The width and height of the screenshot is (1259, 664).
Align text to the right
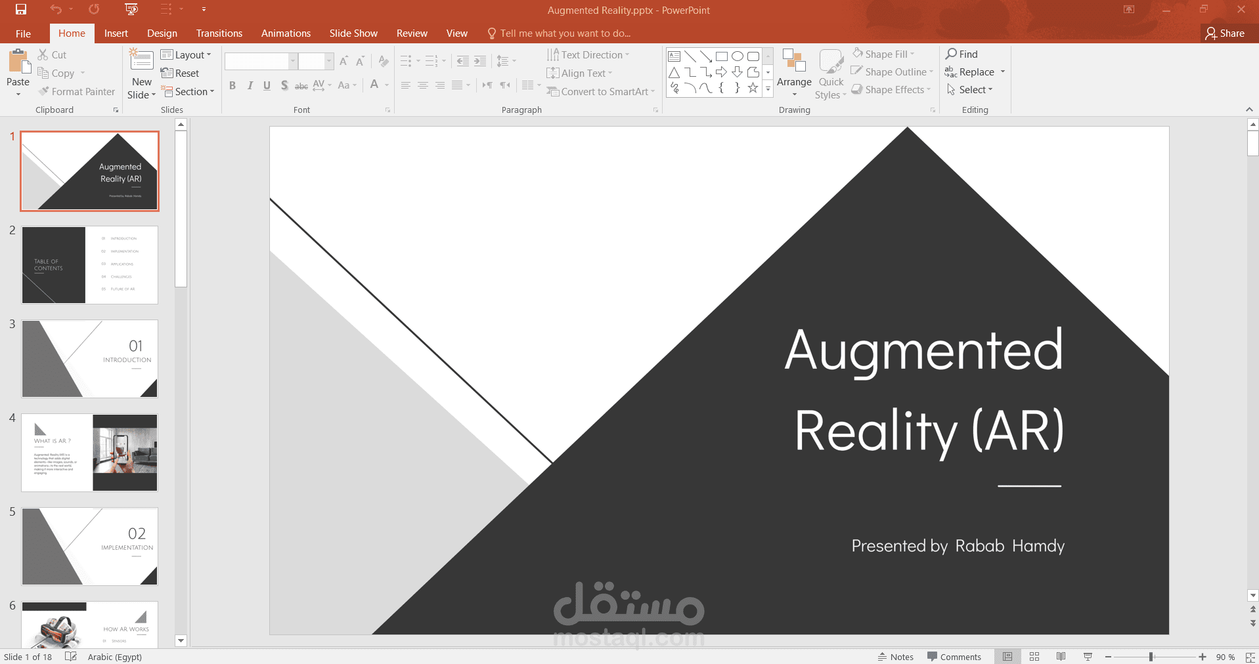click(440, 85)
